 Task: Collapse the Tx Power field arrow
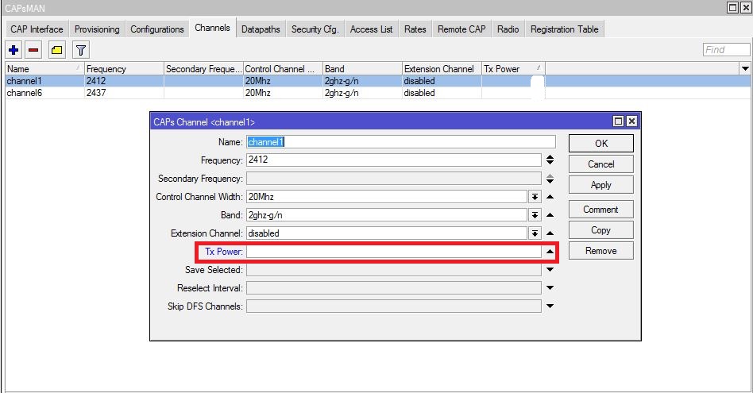pos(550,252)
